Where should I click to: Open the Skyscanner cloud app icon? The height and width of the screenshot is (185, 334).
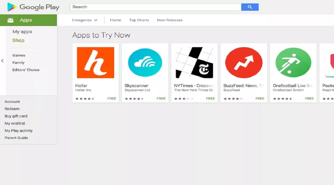145,63
